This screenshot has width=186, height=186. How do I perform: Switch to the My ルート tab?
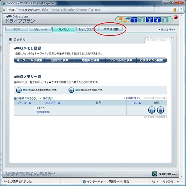click(40, 29)
